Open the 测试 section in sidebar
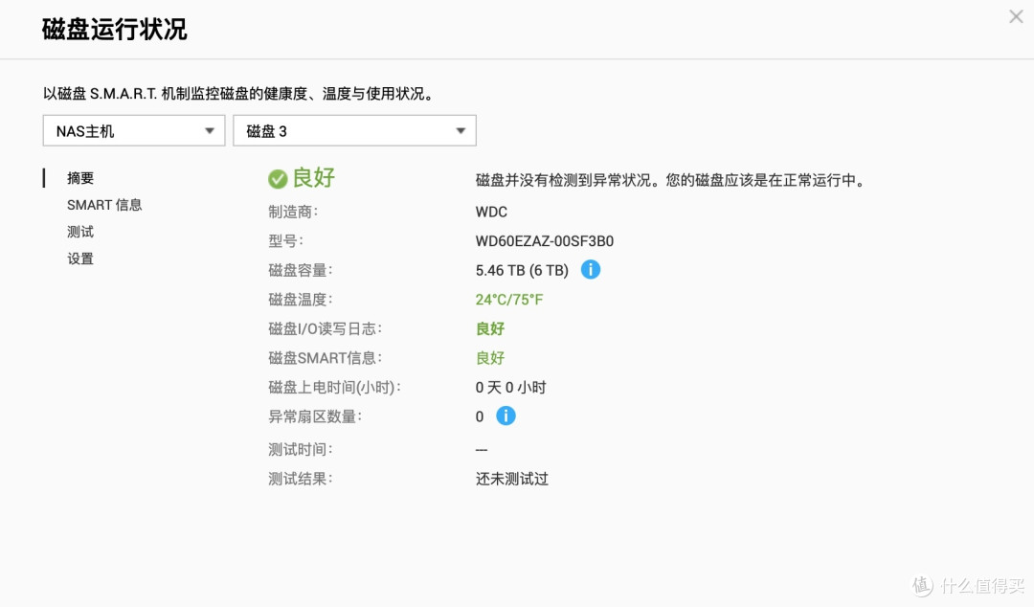Viewport: 1034px width, 607px height. 80,231
